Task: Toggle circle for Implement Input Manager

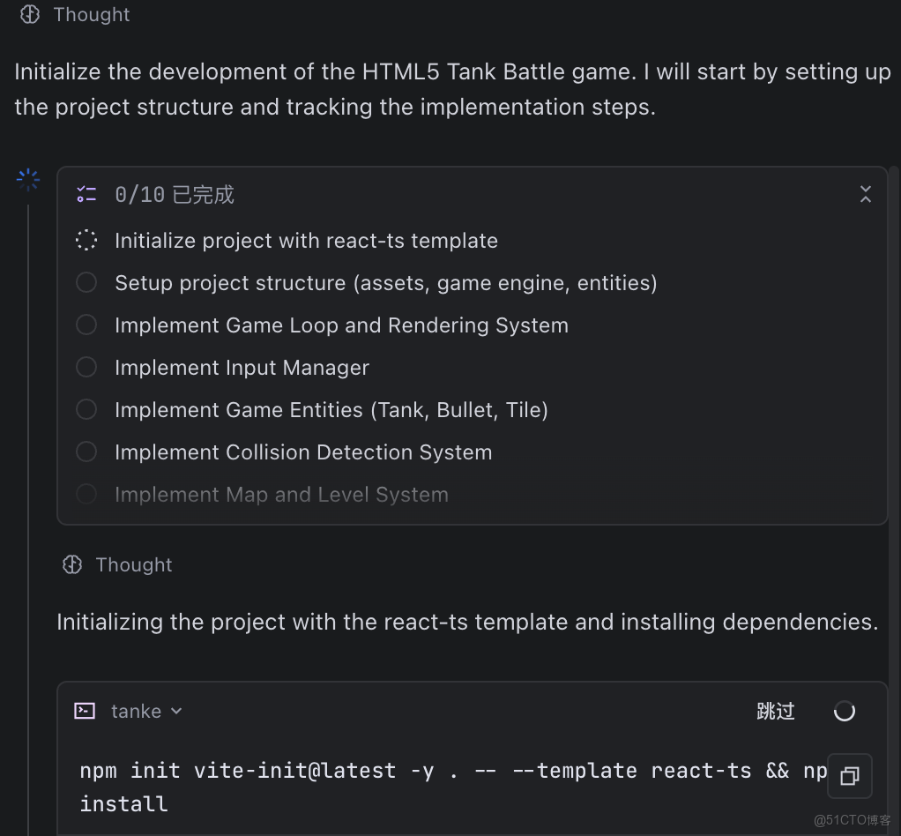Action: [86, 367]
